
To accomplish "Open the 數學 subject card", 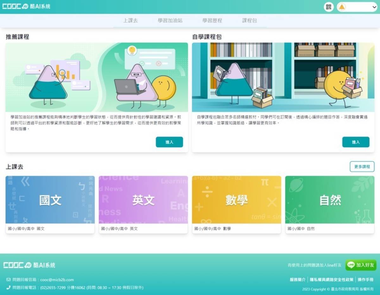I will click(237, 199).
